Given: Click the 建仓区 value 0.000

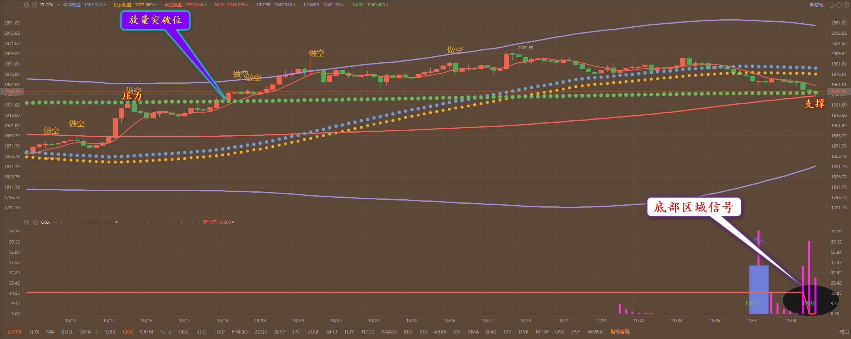Looking at the screenshot, I should click(x=226, y=222).
